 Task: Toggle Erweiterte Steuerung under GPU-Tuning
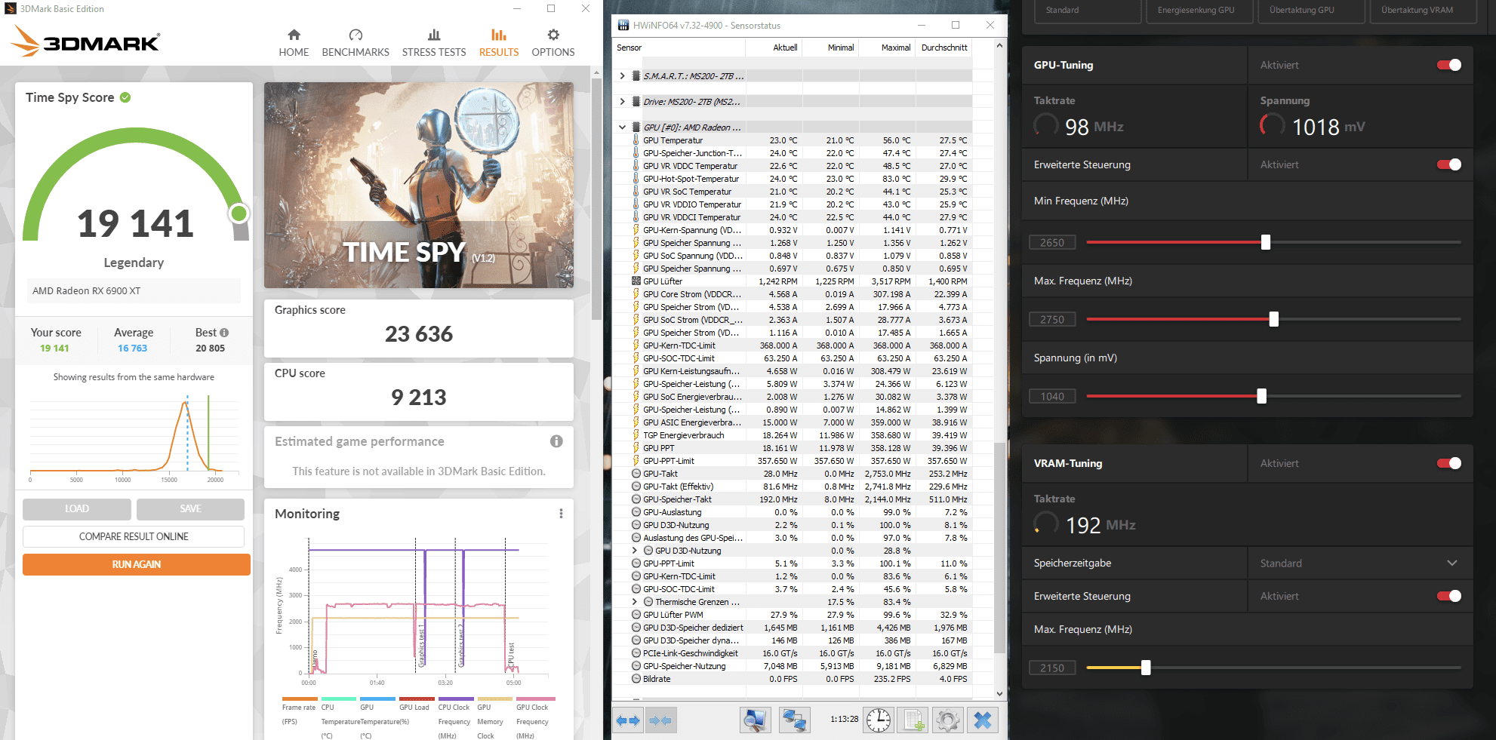pyautogui.click(x=1449, y=164)
